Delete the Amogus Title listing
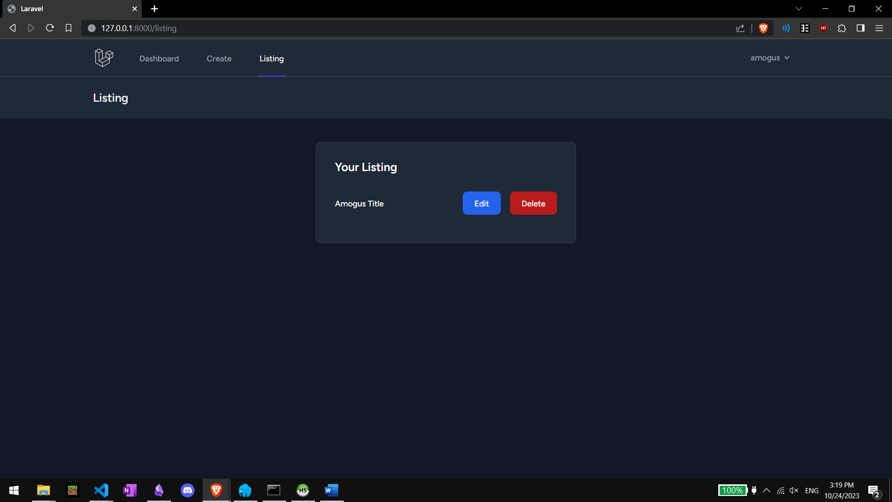 point(533,204)
